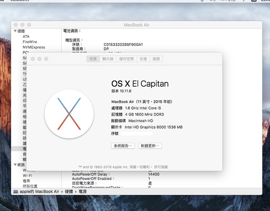
Task: Select ATA in the hardware list
Action: (x=26, y=36)
